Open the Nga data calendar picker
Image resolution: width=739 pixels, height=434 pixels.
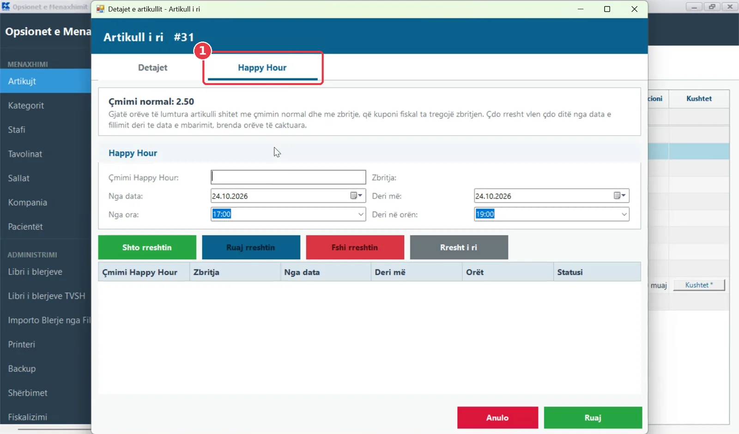coord(356,196)
